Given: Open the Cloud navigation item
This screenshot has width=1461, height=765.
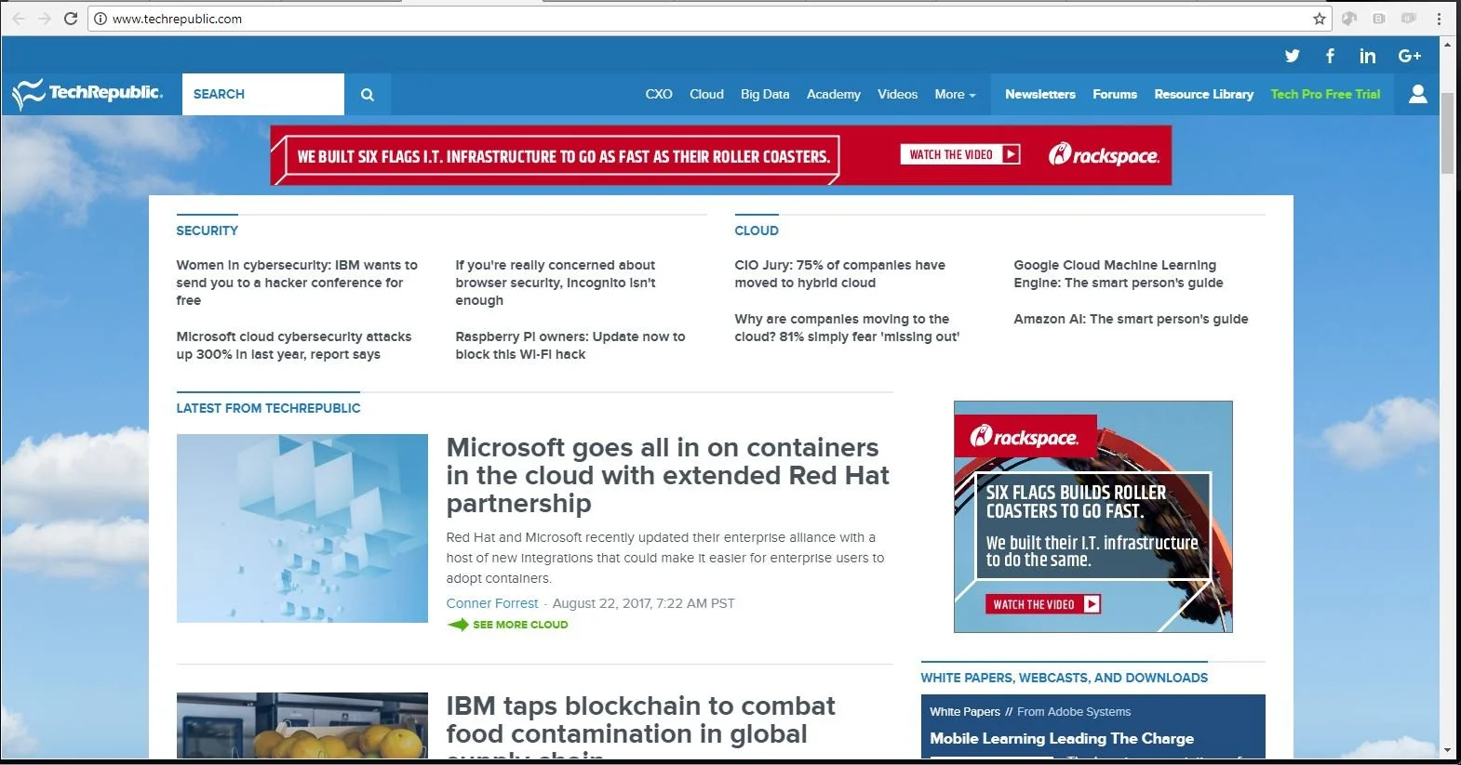Looking at the screenshot, I should (x=706, y=94).
